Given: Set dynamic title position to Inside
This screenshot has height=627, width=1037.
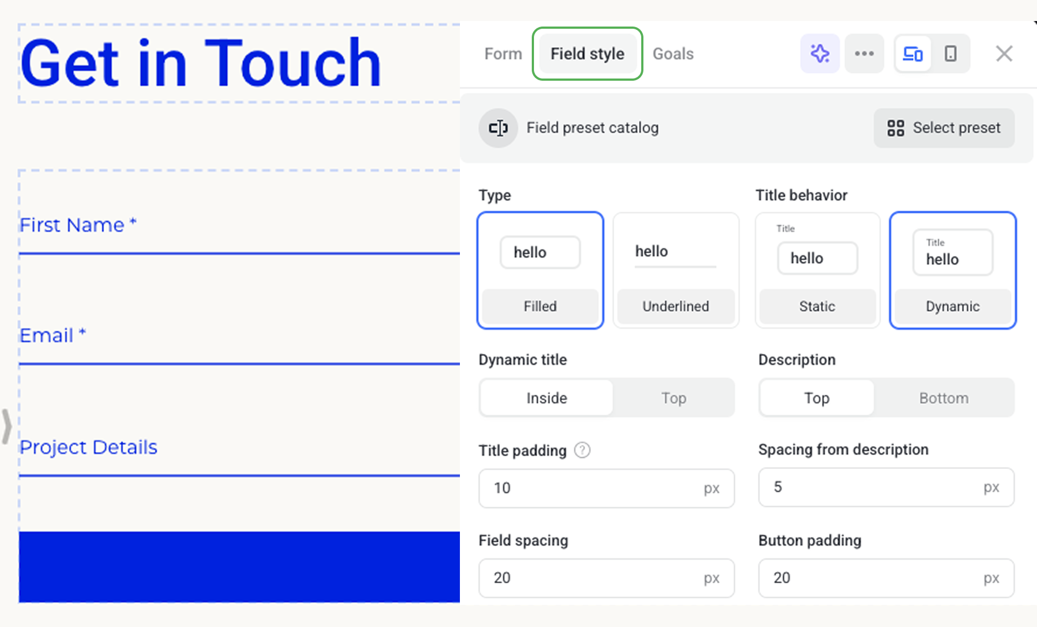Looking at the screenshot, I should click(546, 398).
